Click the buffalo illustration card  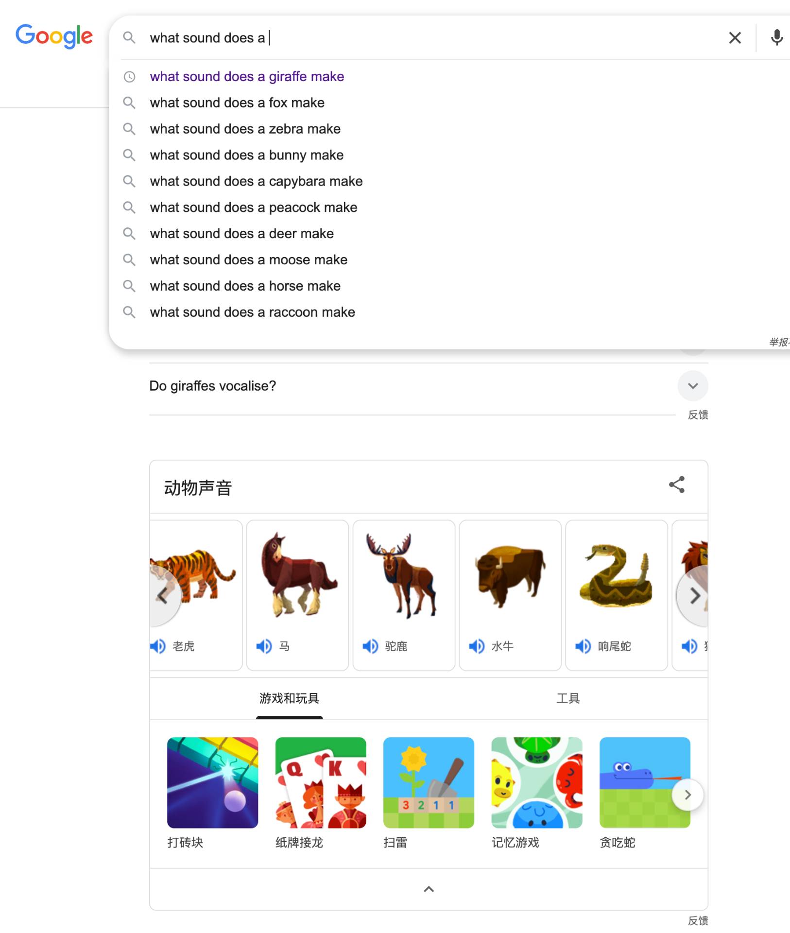(510, 596)
